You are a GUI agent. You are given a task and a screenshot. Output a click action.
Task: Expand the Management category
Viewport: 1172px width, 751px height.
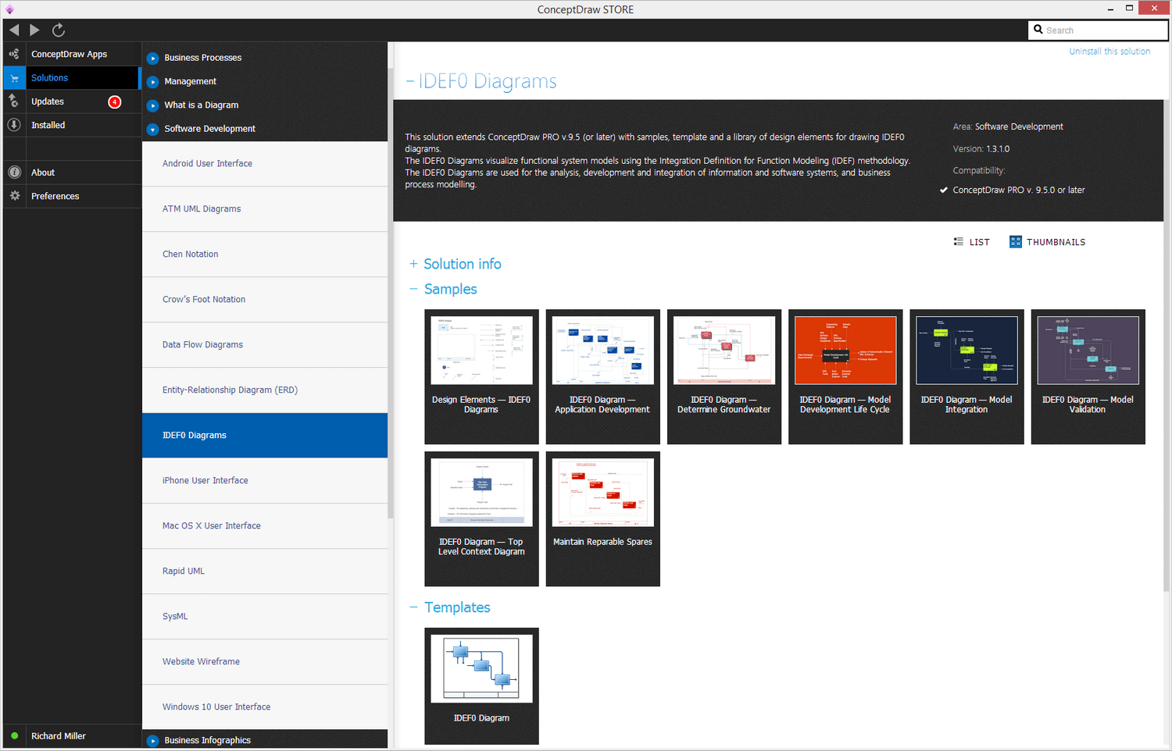coord(153,81)
